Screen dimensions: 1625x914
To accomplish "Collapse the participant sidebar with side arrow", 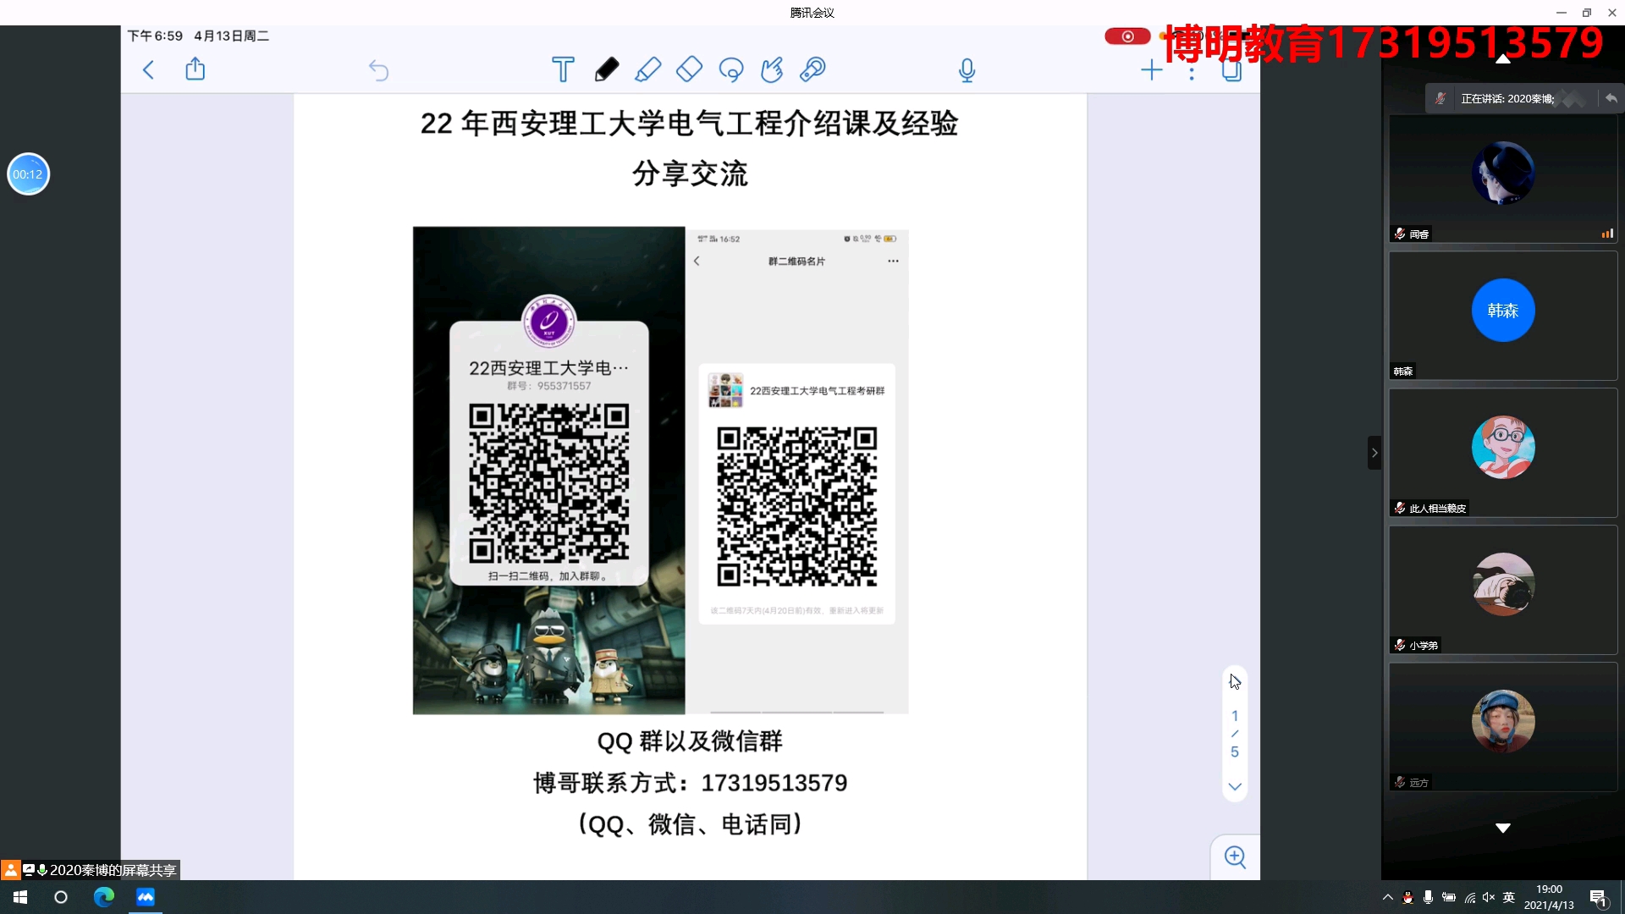I will coord(1374,453).
